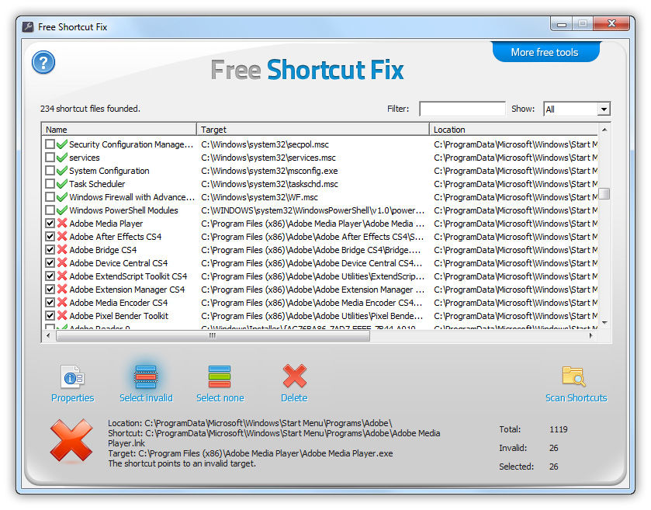The width and height of the screenshot is (651, 510).
Task: Click the Select invalid icon
Action: click(x=146, y=377)
